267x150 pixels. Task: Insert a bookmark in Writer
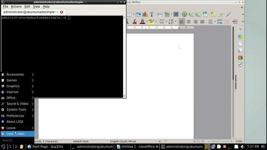(205, 14)
